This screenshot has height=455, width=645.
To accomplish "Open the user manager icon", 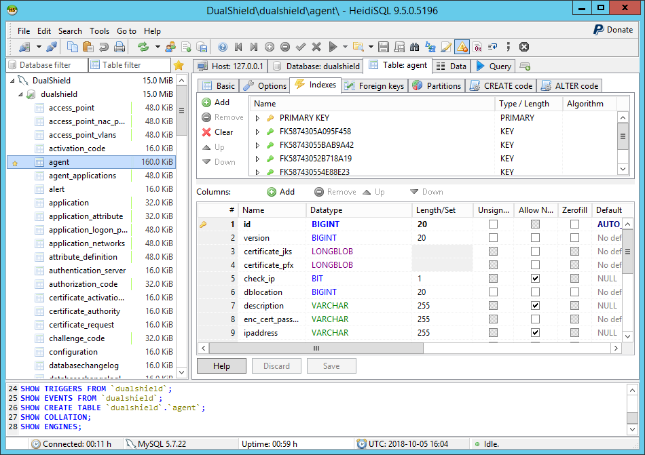I will 170,47.
